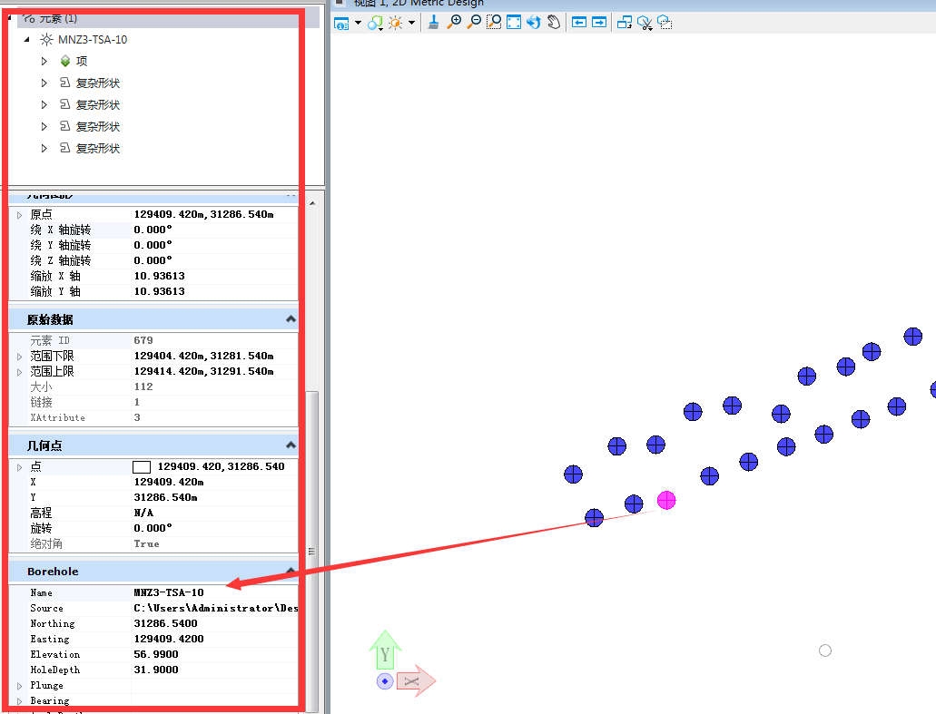Image resolution: width=936 pixels, height=714 pixels.
Task: Expand the 点 property row
Action: click(x=20, y=467)
